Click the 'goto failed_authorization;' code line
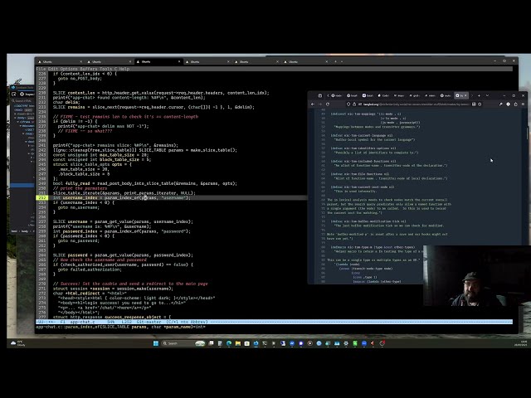The image size is (531, 398). click(x=90, y=269)
